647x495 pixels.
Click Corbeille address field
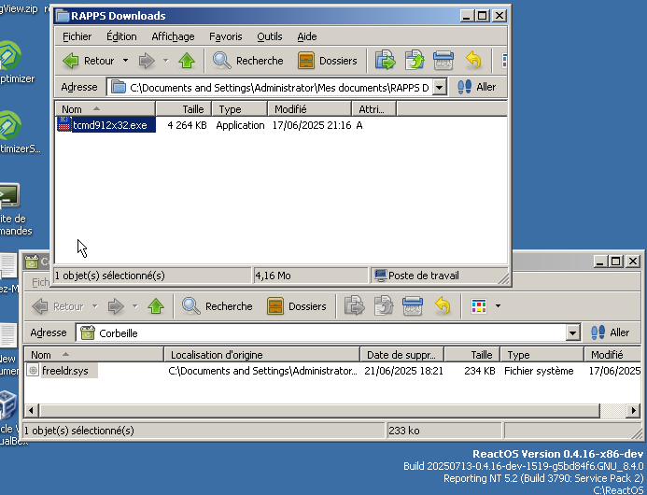point(322,332)
